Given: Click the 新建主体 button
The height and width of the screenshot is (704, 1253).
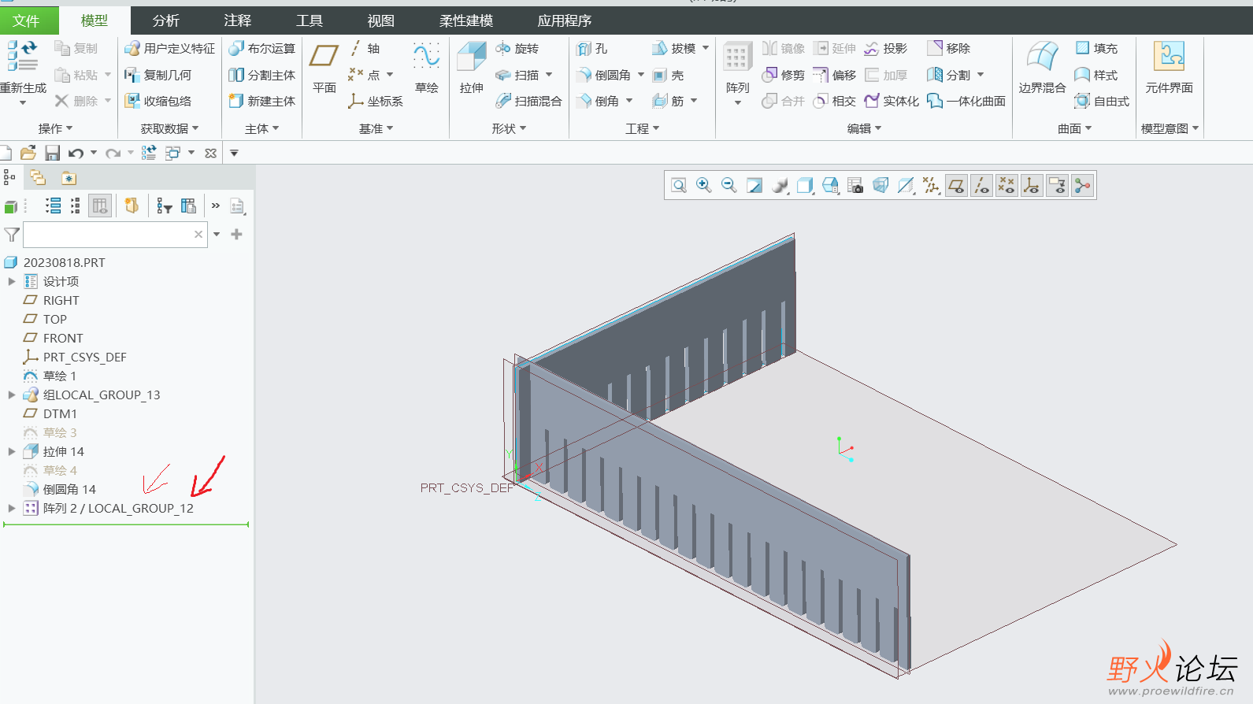Looking at the screenshot, I should [x=261, y=101].
